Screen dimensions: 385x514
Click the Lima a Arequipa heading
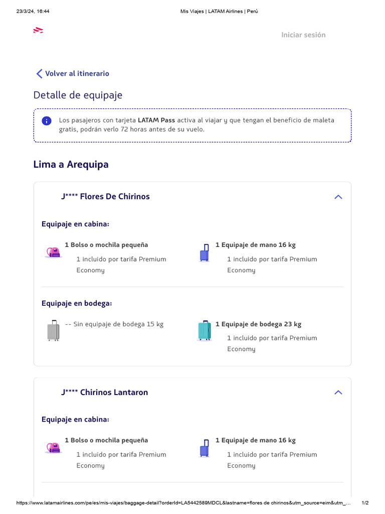71,165
